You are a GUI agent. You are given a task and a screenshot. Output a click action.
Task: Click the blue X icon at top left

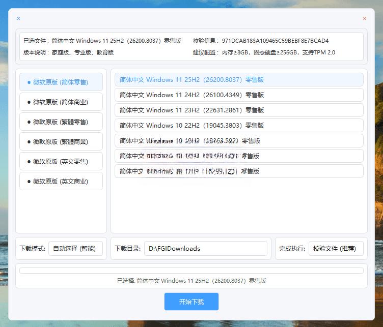[18, 18]
